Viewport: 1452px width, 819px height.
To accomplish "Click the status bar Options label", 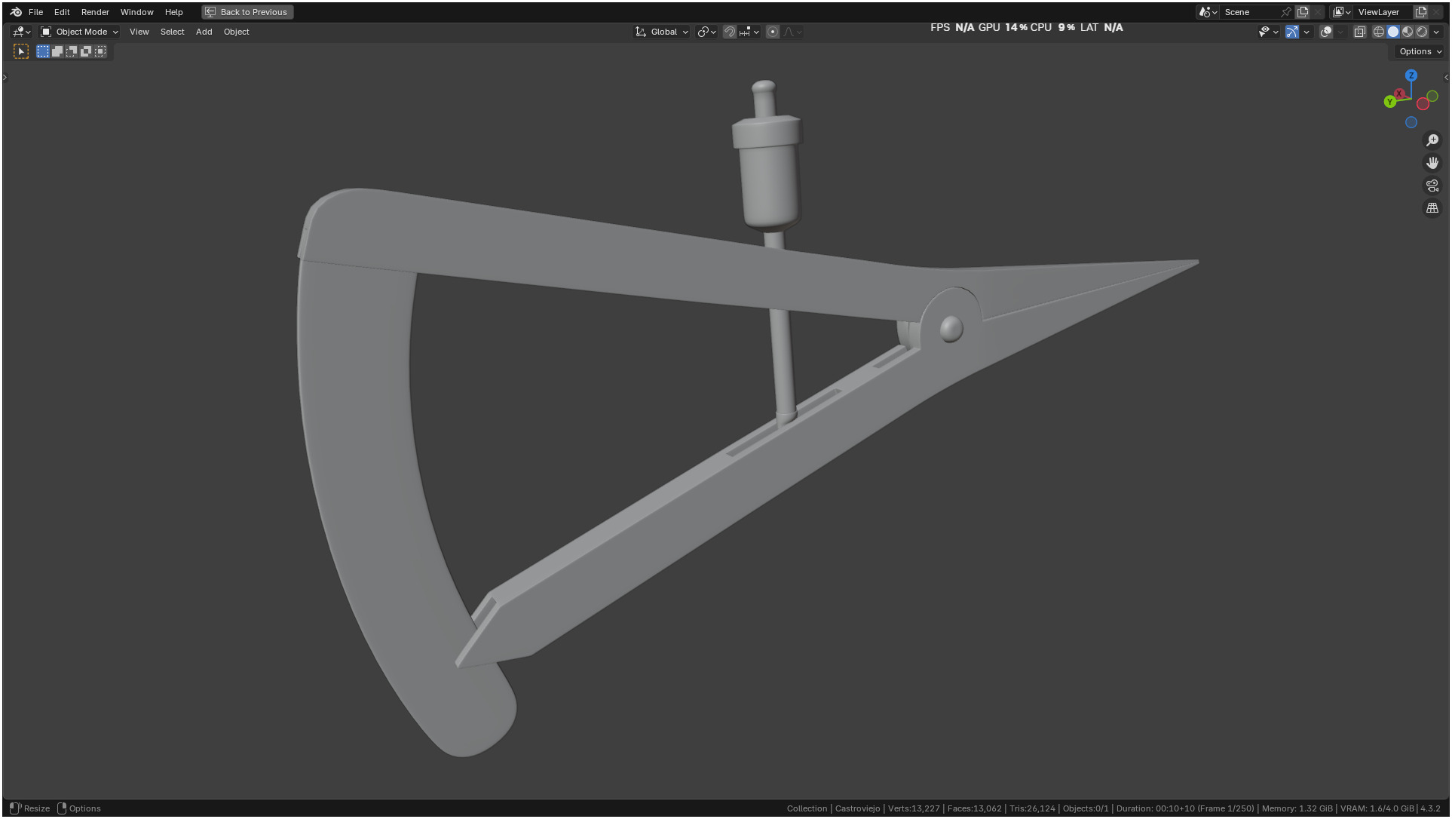I will tap(84, 808).
